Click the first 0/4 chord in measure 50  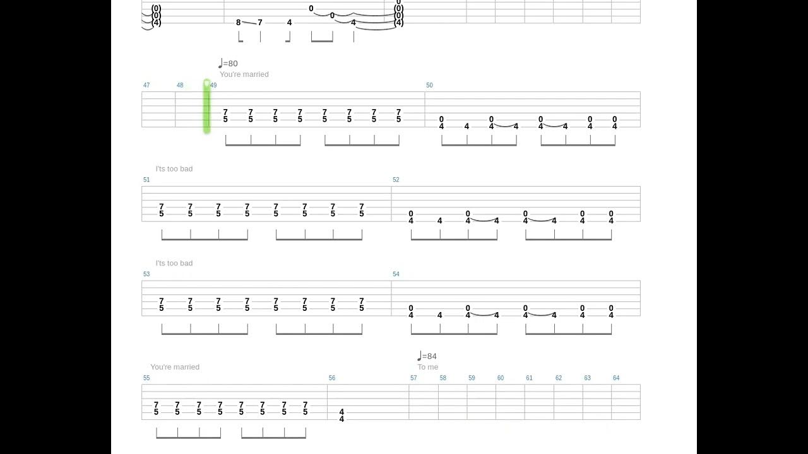tap(441, 122)
